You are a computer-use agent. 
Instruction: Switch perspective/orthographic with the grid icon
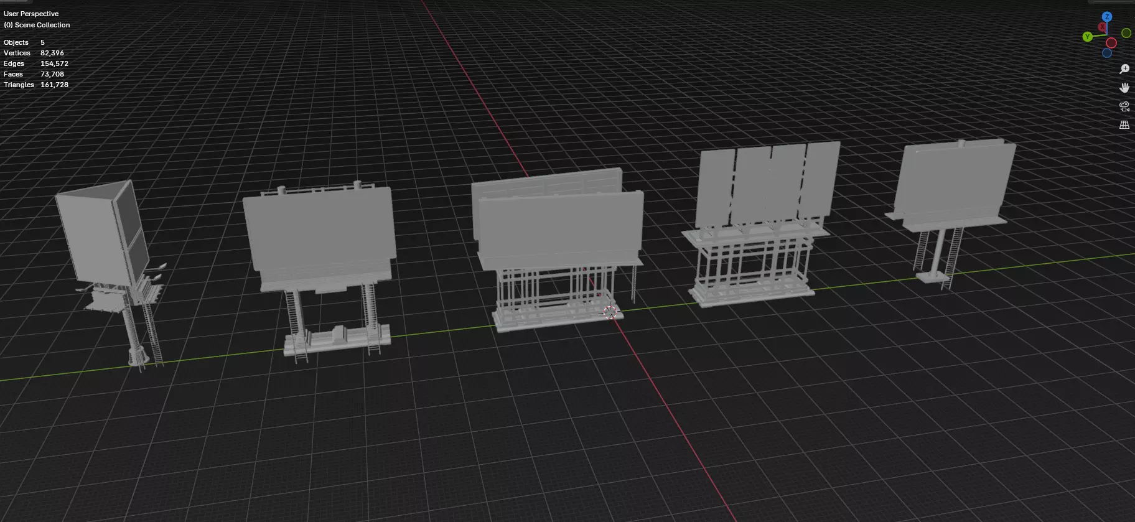tap(1124, 125)
